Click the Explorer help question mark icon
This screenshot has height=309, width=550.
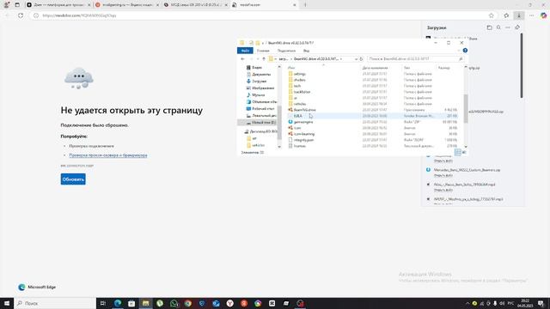tap(465, 51)
